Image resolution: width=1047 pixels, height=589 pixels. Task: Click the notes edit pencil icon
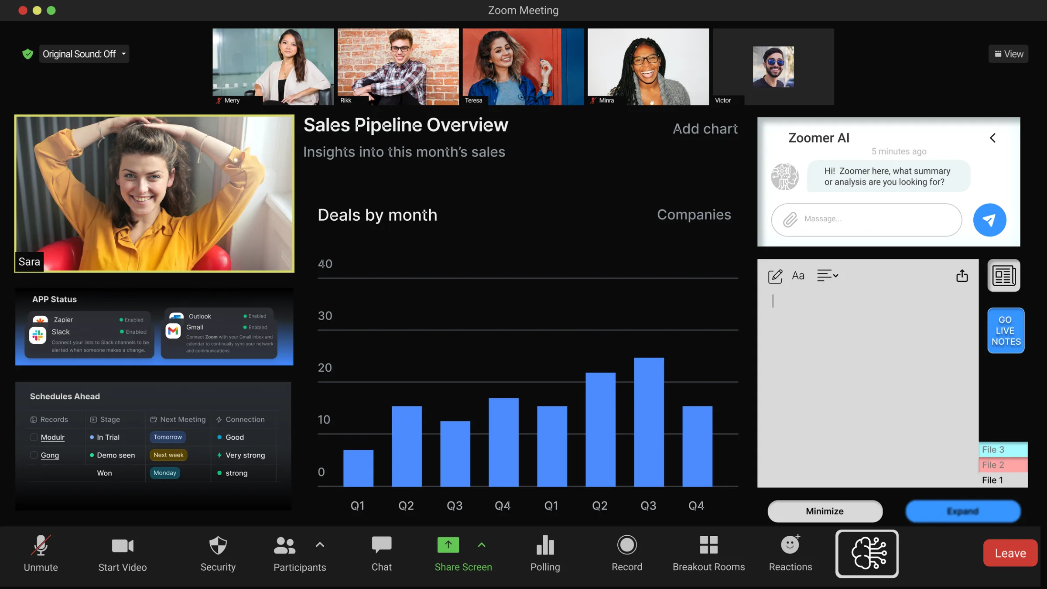(x=775, y=276)
